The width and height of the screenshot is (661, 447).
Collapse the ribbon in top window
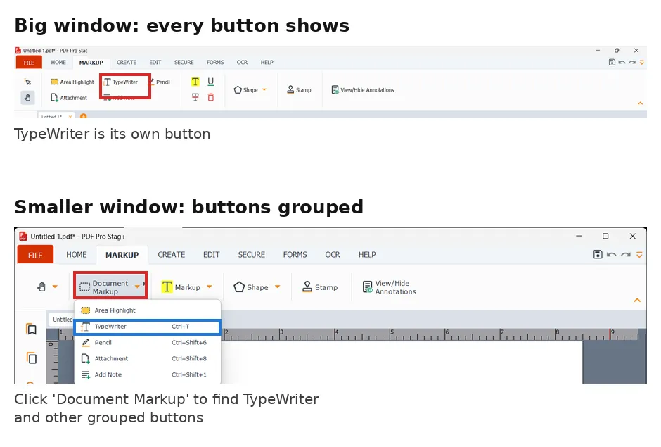[x=641, y=103]
